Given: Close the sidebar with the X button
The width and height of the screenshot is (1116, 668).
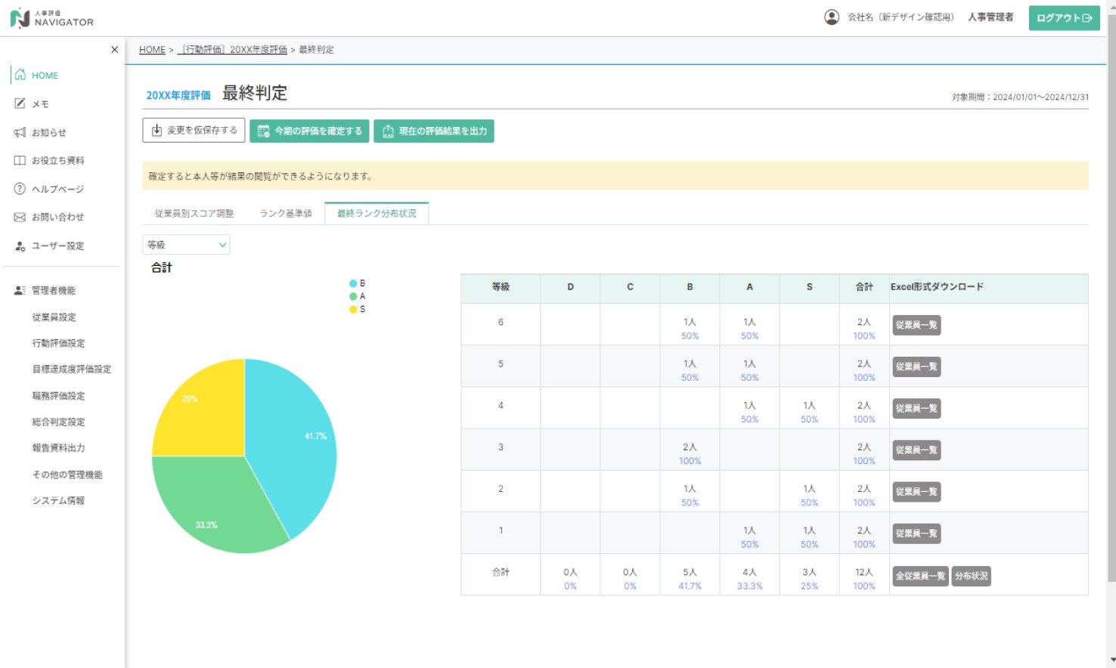Looking at the screenshot, I should [114, 50].
